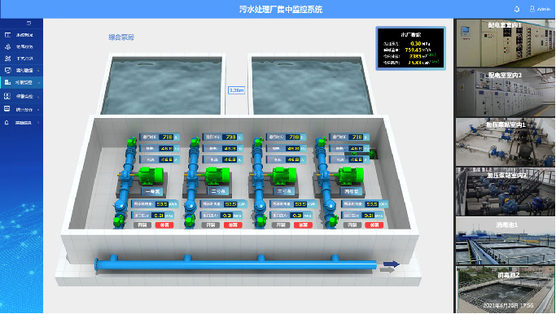Expand the sidebar menu with screen-panel icon
Screen dimensions: 556x314
22,110
